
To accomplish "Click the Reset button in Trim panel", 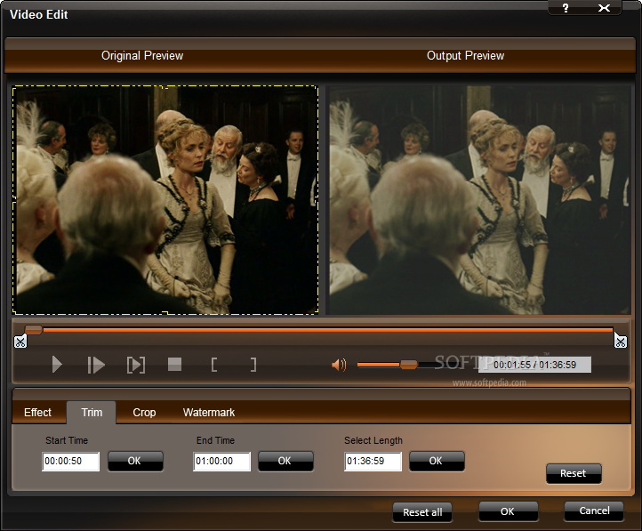I will pyautogui.click(x=574, y=473).
